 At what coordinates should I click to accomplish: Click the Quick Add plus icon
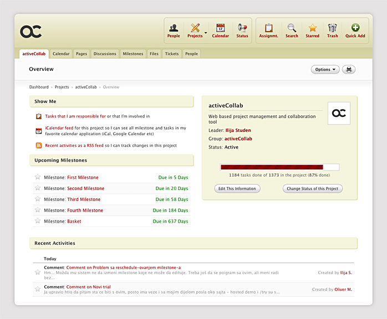coord(355,27)
